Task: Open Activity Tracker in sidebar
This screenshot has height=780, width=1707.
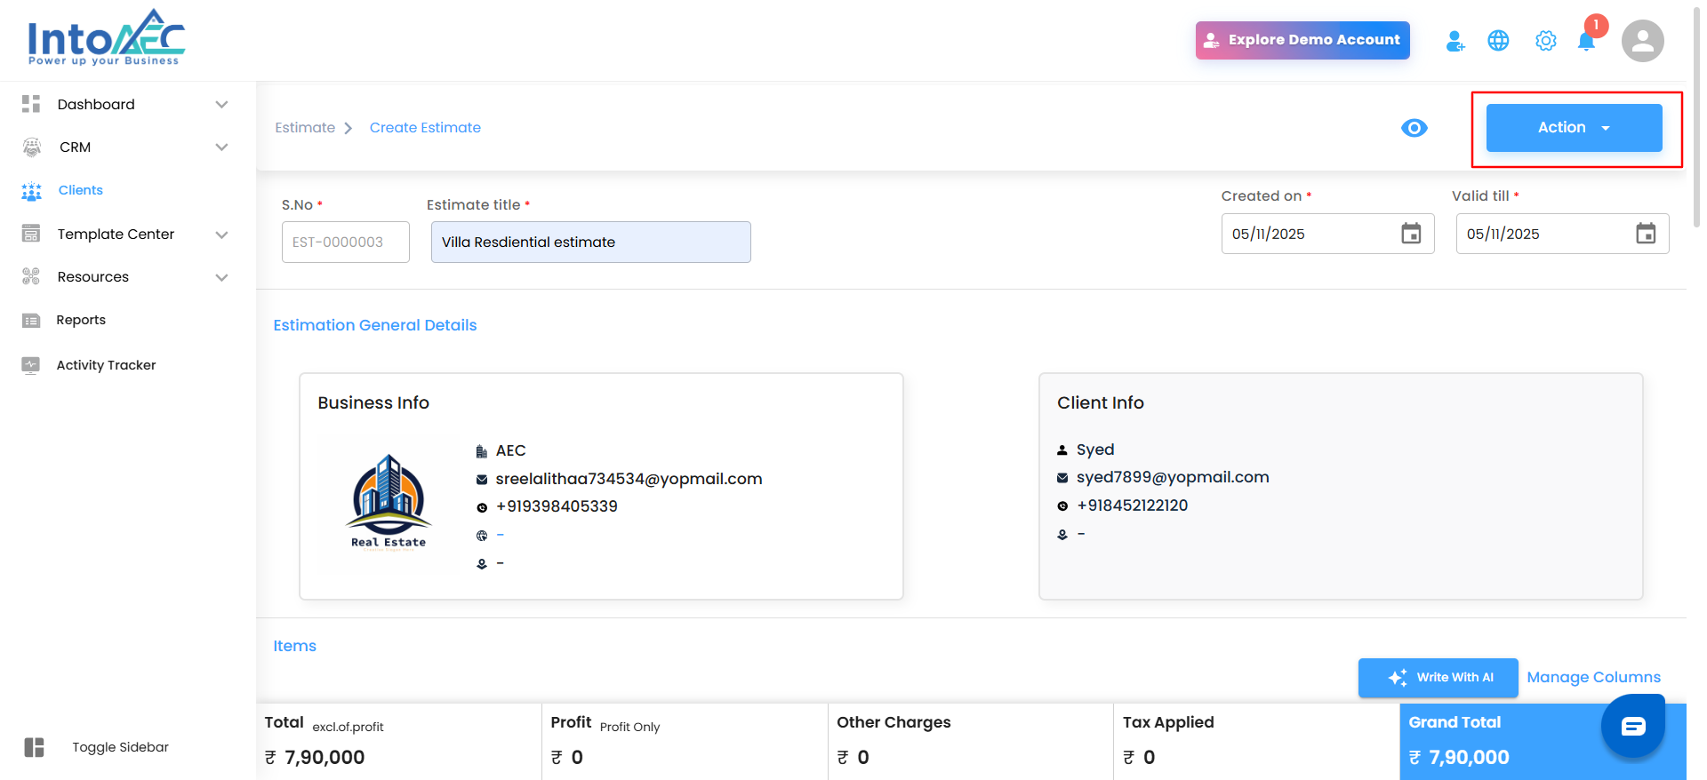Action: (x=106, y=365)
